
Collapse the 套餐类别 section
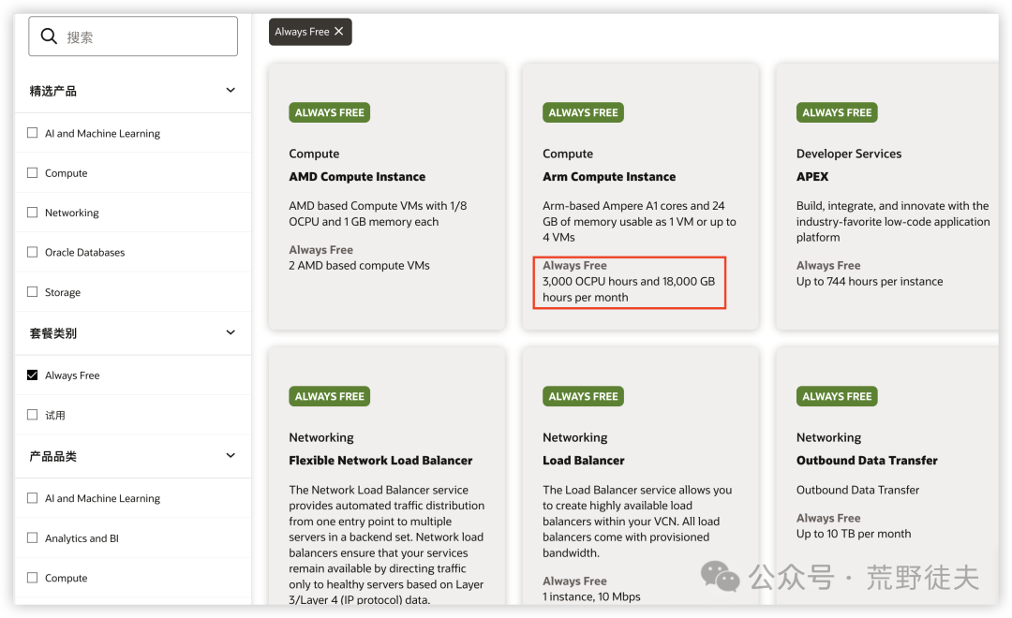(231, 332)
